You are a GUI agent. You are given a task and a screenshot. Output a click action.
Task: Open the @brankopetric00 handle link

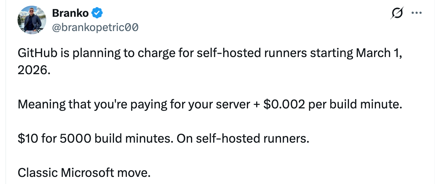[95, 27]
